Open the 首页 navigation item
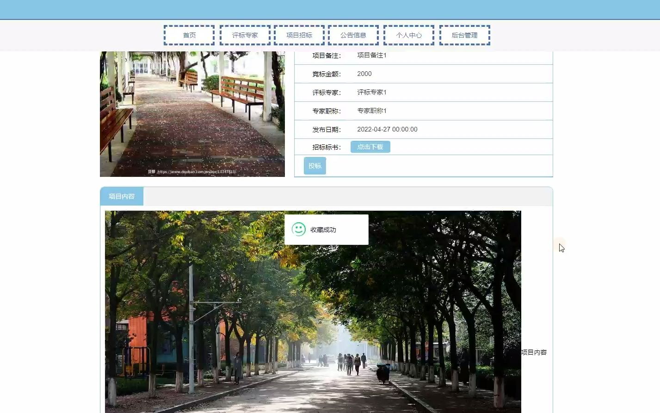 [x=189, y=35]
